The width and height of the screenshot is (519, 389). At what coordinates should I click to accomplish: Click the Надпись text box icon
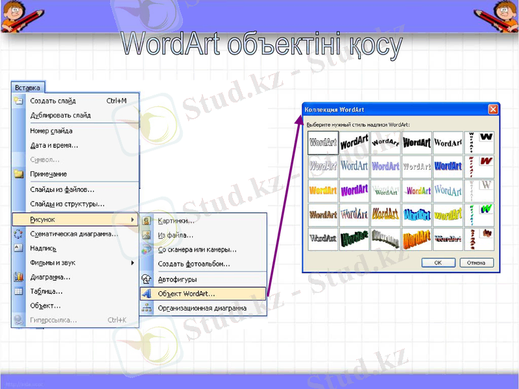[16, 248]
